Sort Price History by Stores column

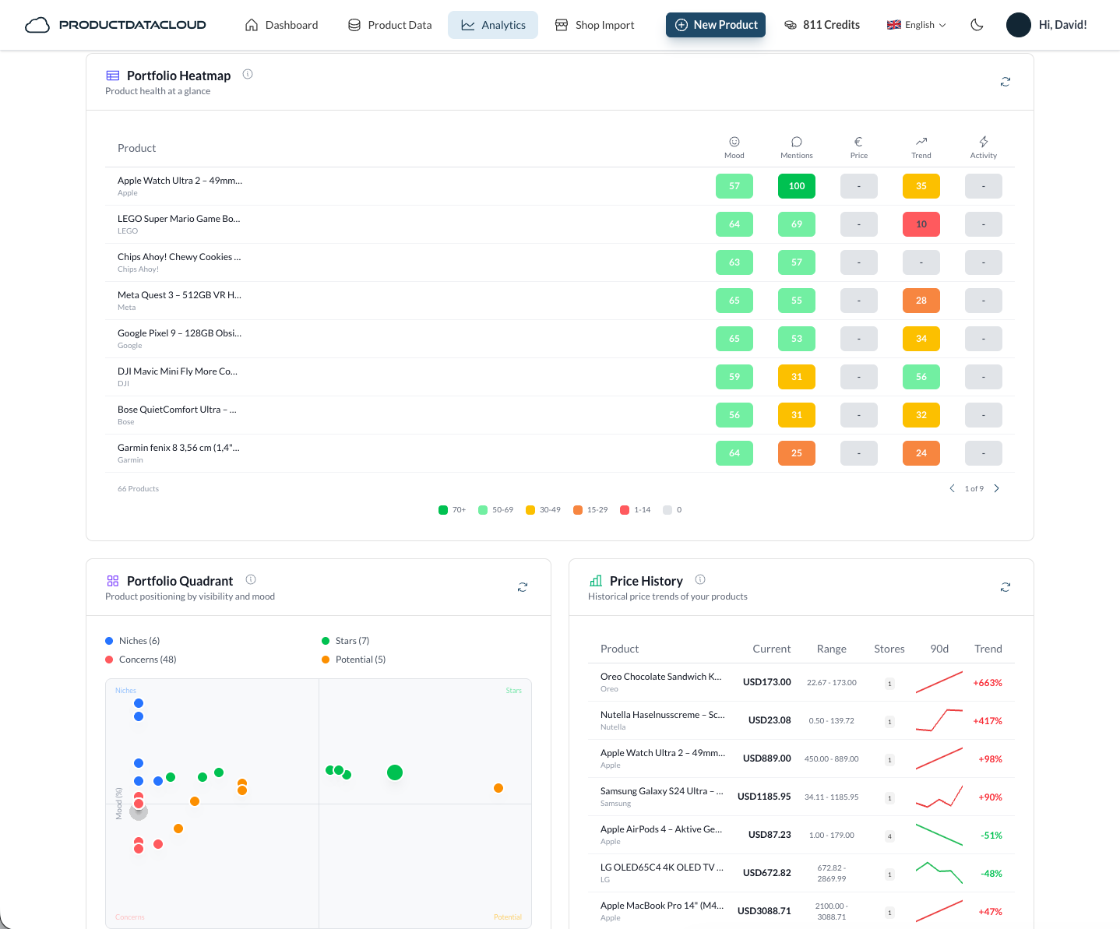tap(889, 649)
